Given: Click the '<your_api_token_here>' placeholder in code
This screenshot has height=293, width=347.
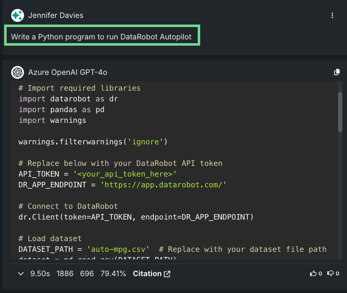Looking at the screenshot, I should point(125,174).
